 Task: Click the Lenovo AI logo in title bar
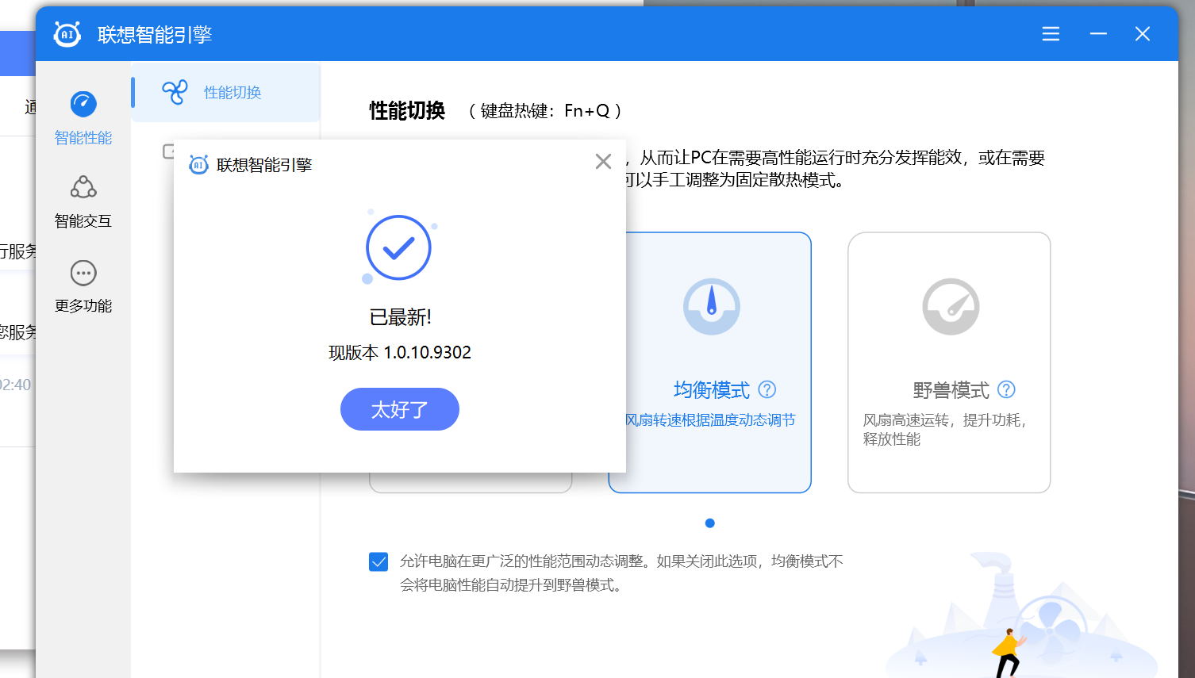pyautogui.click(x=67, y=34)
